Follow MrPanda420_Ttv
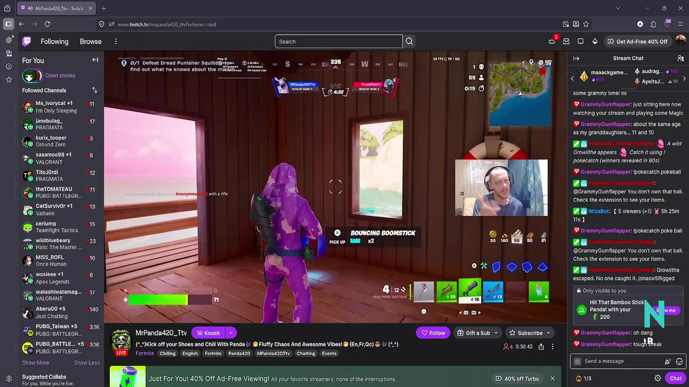The height and width of the screenshot is (387, 689). (433, 333)
